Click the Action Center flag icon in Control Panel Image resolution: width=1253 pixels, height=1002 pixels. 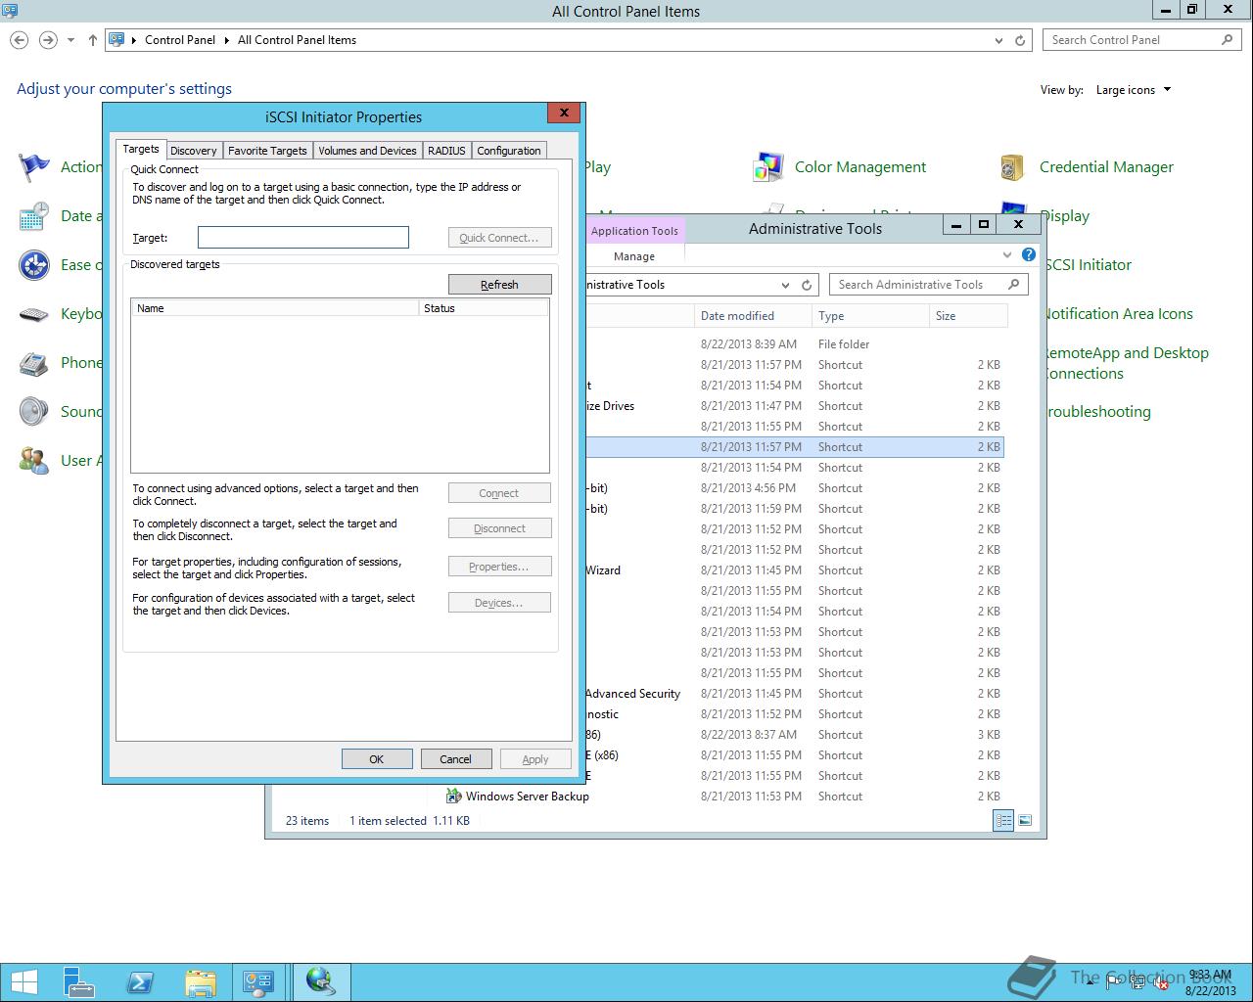point(34,167)
